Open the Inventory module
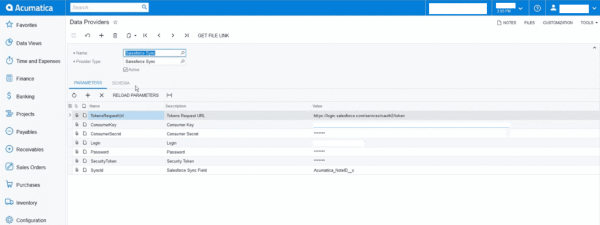 tap(26, 203)
